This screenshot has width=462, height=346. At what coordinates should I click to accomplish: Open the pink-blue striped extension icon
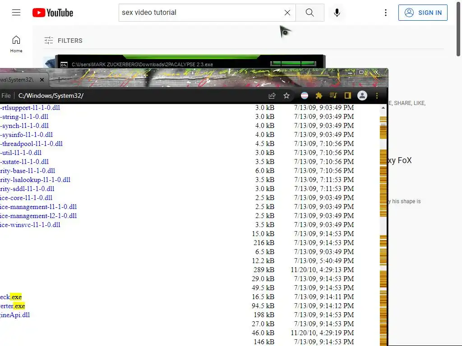pyautogui.click(x=305, y=96)
